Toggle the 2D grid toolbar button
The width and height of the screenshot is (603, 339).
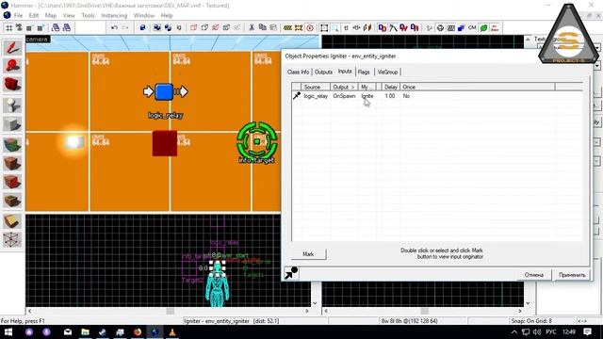tap(8, 27)
